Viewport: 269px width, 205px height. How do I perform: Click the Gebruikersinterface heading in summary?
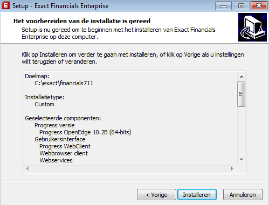point(60,139)
